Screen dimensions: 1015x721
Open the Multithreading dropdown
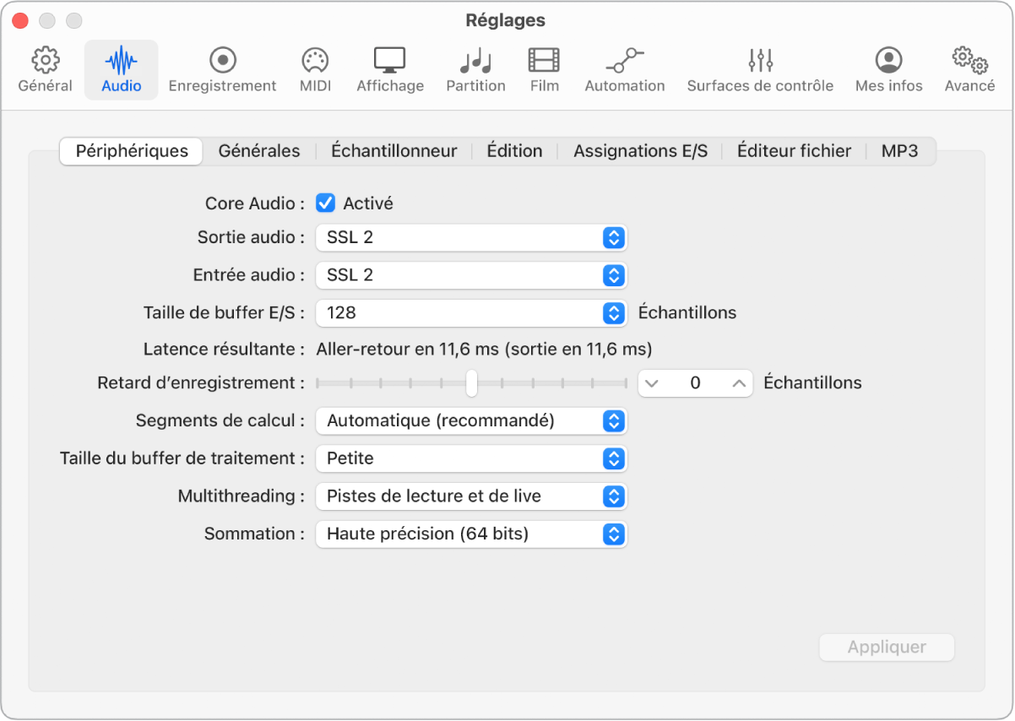tap(470, 496)
